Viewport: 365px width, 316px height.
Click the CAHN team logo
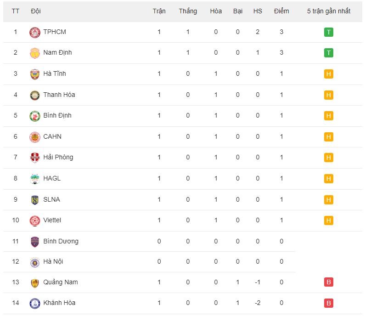click(35, 137)
